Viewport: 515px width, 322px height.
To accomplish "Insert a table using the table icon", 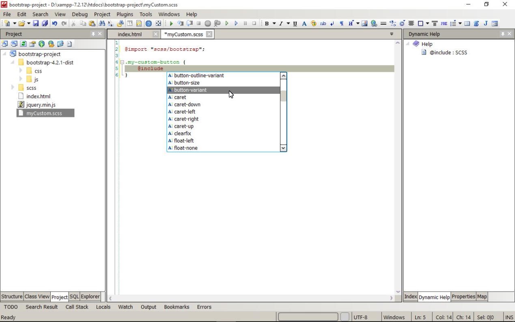I will click(467, 24).
